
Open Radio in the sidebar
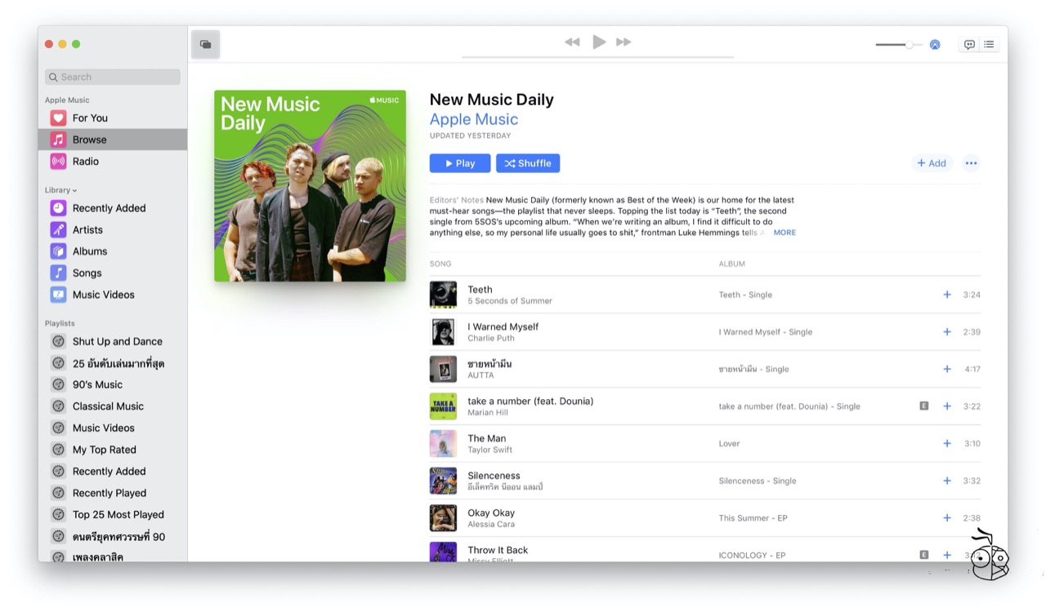tap(85, 162)
